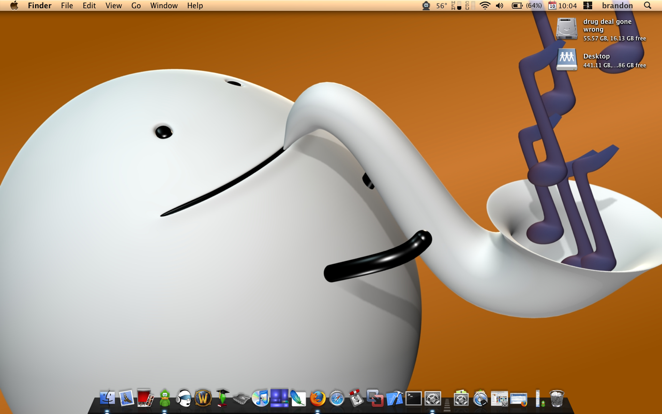Open the Apple menu
662x414 pixels.
click(14, 6)
